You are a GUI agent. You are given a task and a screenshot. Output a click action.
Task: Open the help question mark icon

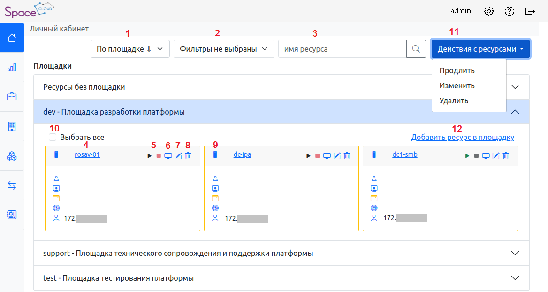tap(510, 11)
